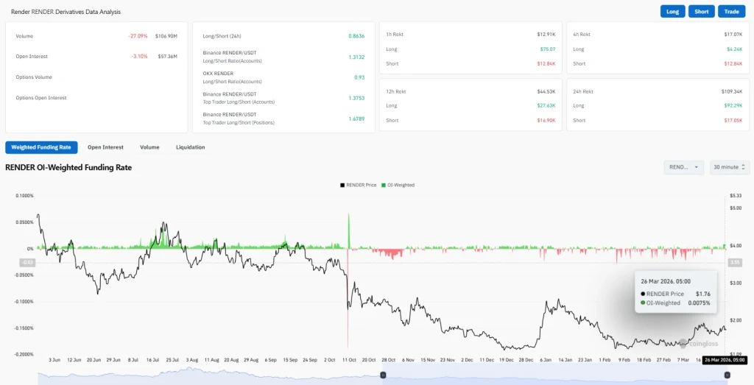The height and width of the screenshot is (385, 754).
Task: Click the 6 Jan date on the x-axis
Action: (x=545, y=359)
